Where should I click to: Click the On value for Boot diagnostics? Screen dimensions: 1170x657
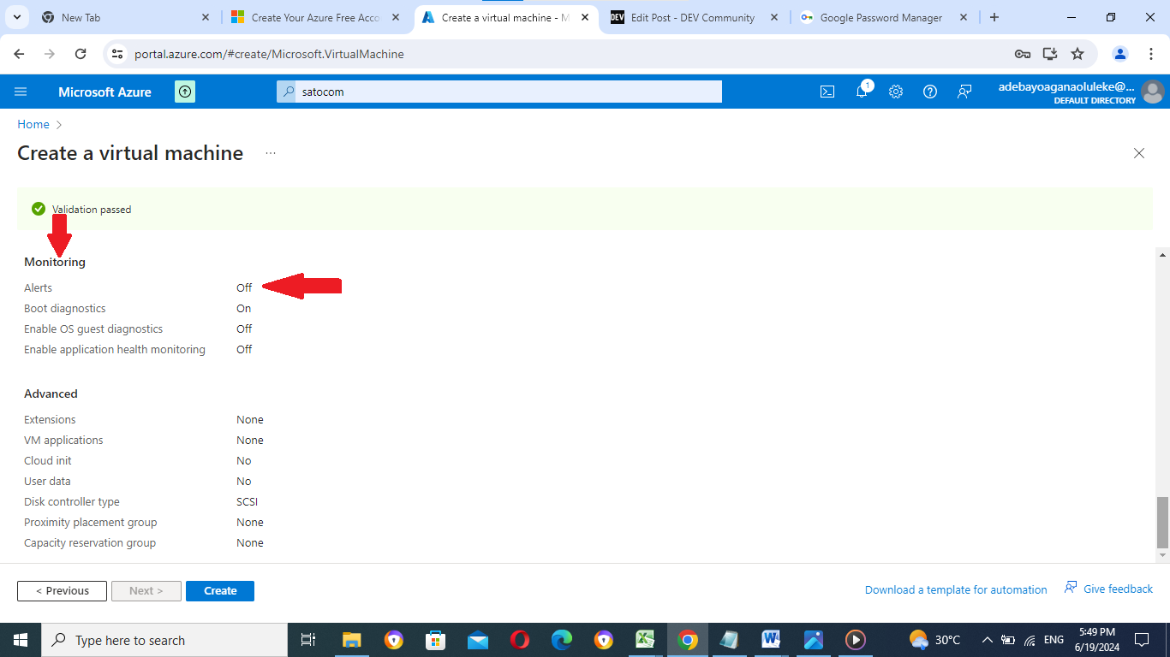(244, 309)
